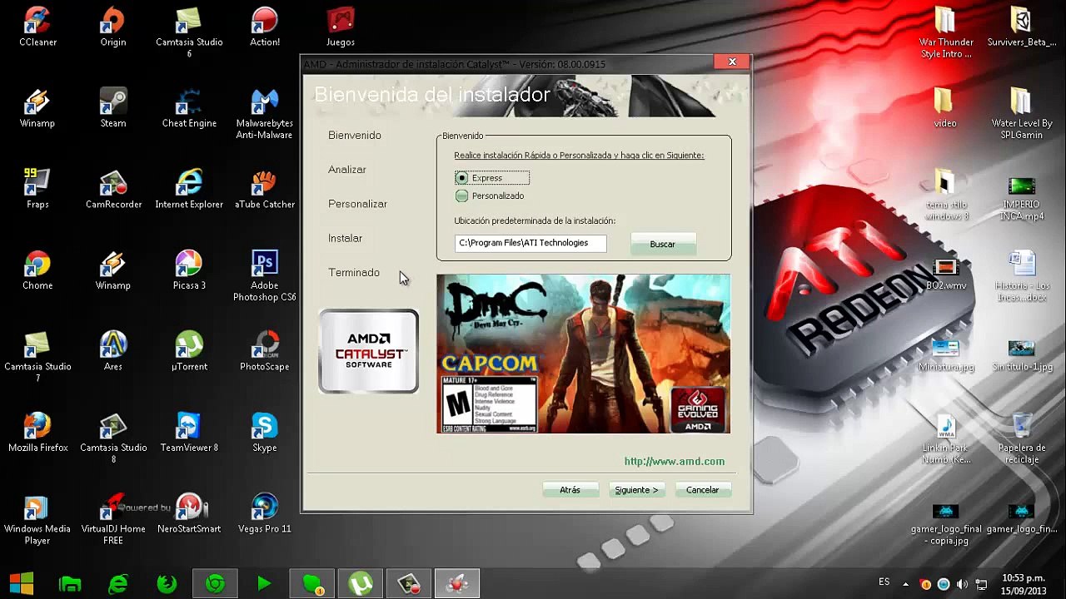Screen dimensions: 1066x599
Task: Select the PhotoScape desktop icon
Action: click(x=265, y=351)
